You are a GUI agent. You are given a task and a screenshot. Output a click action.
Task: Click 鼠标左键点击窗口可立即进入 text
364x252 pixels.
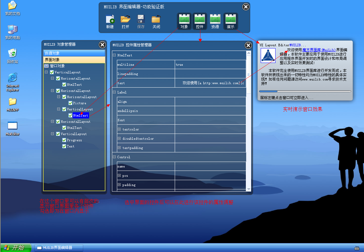pyautogui.click(x=287, y=98)
